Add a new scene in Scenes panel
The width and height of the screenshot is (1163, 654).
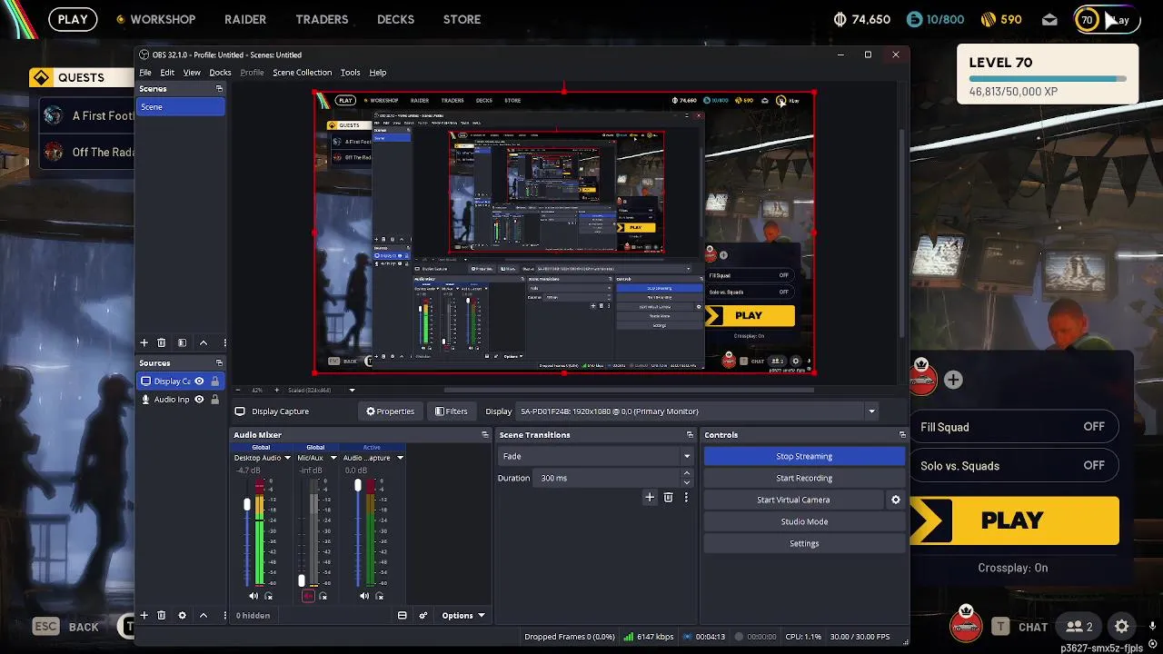pyautogui.click(x=144, y=342)
